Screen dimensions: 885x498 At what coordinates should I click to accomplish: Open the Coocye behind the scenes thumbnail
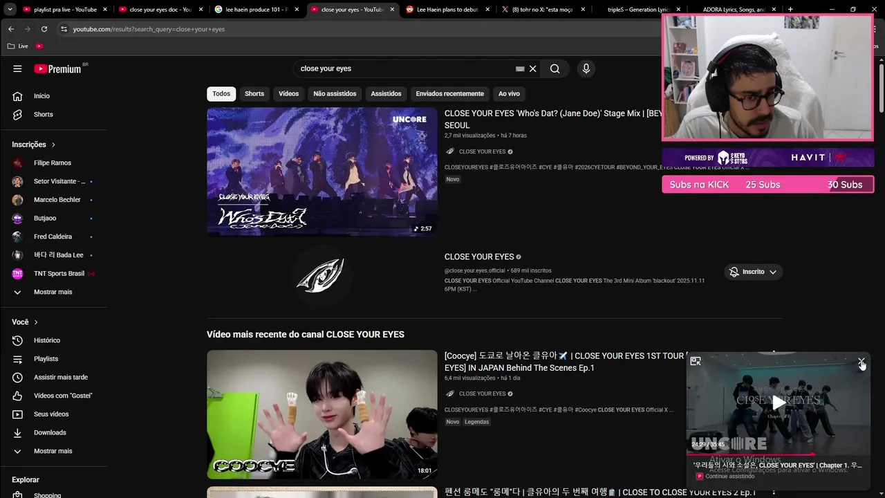322,414
